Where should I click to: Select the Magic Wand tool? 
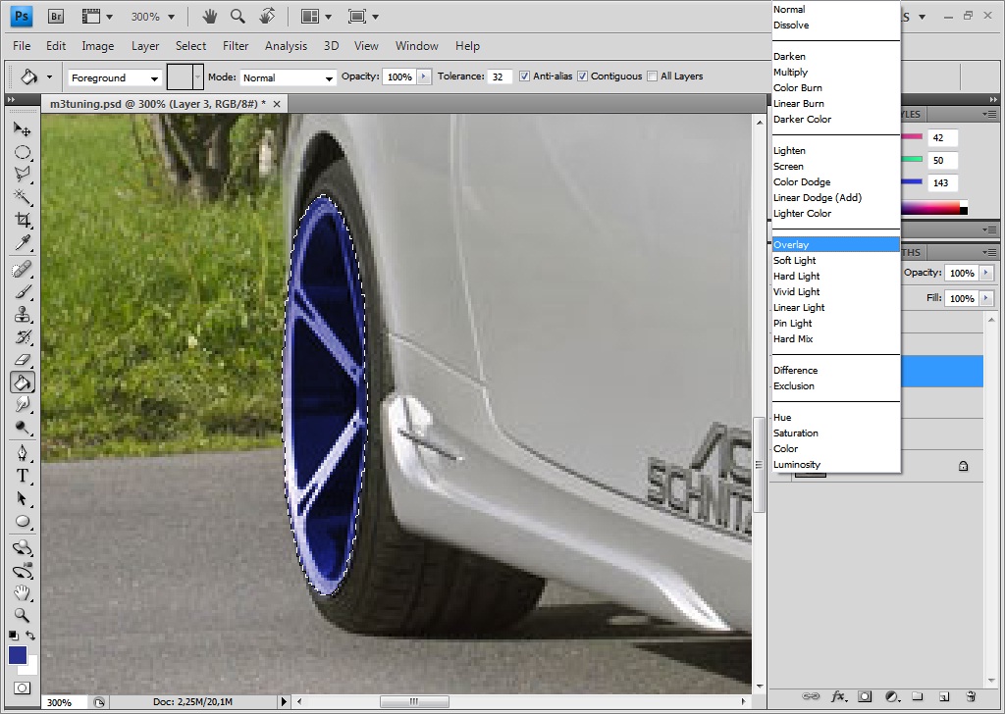(x=22, y=197)
